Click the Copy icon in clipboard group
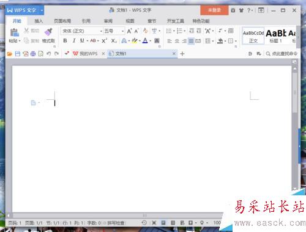The image size is (306, 232). click(x=26, y=40)
